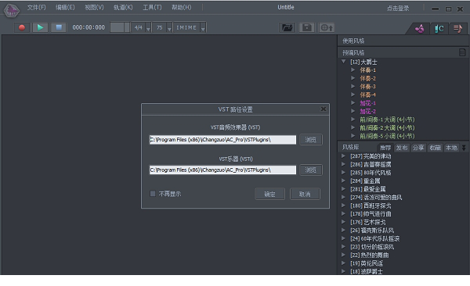The height and width of the screenshot is (286, 470).
Task: Switch to the 发布 tab in 风格库
Action: click(402, 148)
